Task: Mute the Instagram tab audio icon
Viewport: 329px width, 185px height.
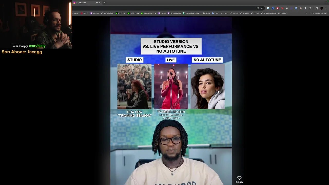Action: tap(97, 3)
